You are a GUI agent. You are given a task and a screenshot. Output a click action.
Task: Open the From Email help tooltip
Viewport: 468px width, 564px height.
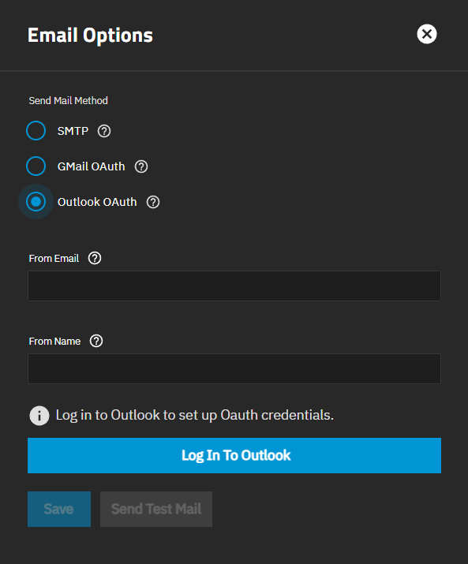95,258
